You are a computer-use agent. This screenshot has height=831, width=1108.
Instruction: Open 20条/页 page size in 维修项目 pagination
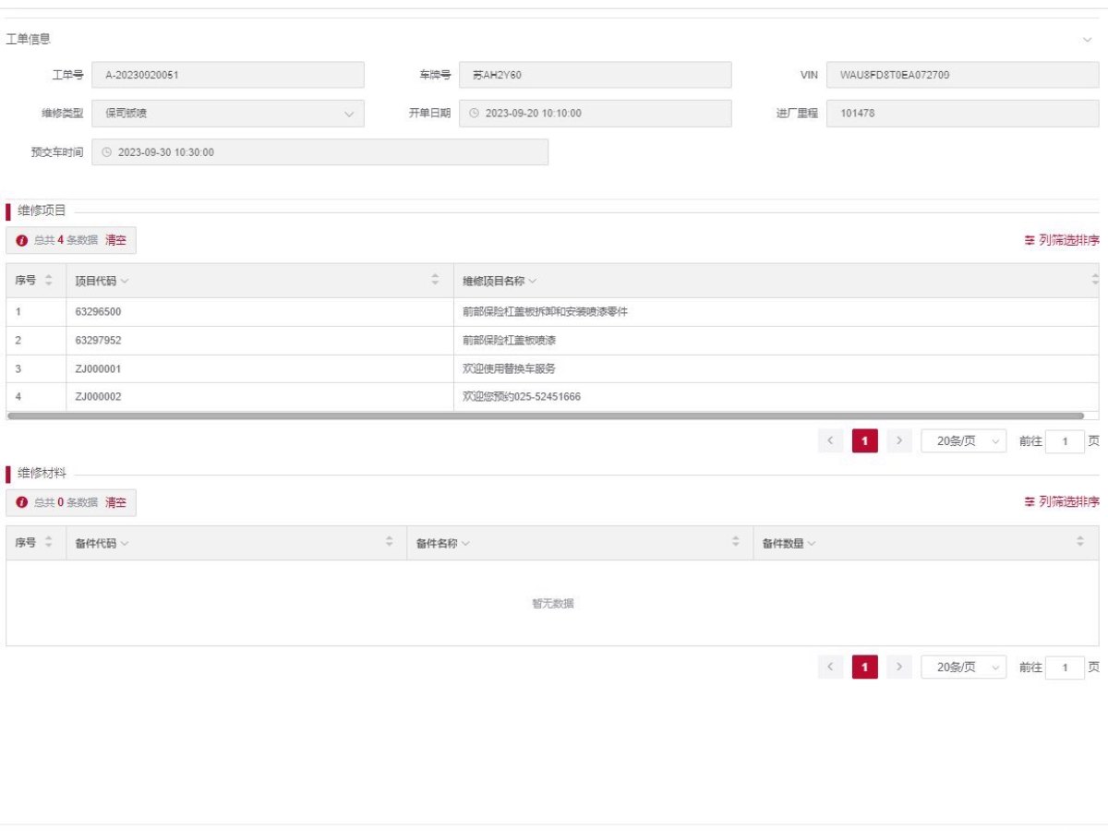pos(963,441)
